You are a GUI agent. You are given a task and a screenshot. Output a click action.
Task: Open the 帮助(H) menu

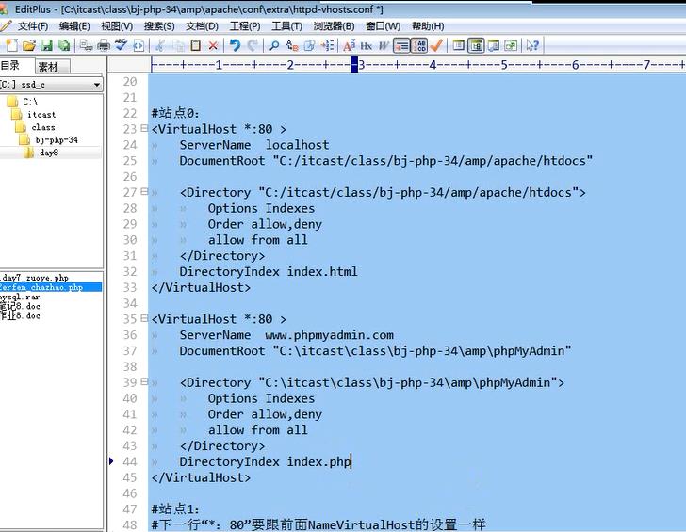coord(428,26)
